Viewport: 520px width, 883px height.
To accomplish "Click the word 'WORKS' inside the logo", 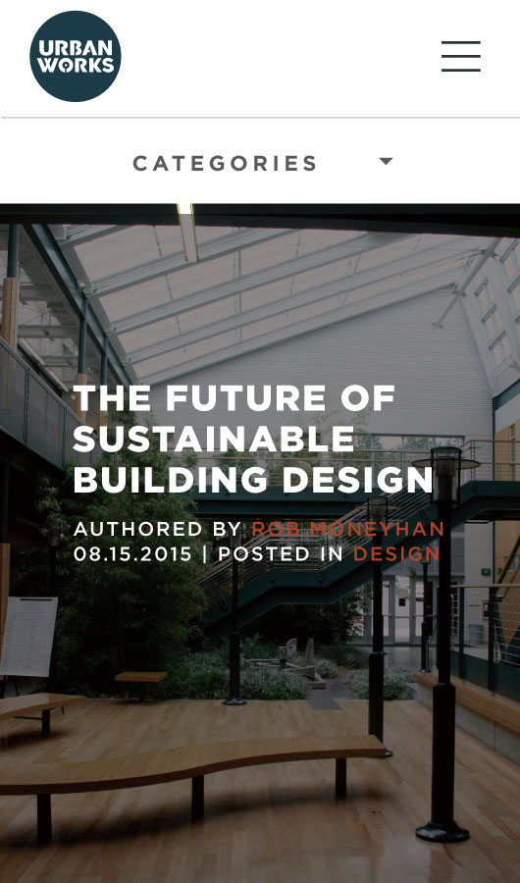I will [76, 66].
